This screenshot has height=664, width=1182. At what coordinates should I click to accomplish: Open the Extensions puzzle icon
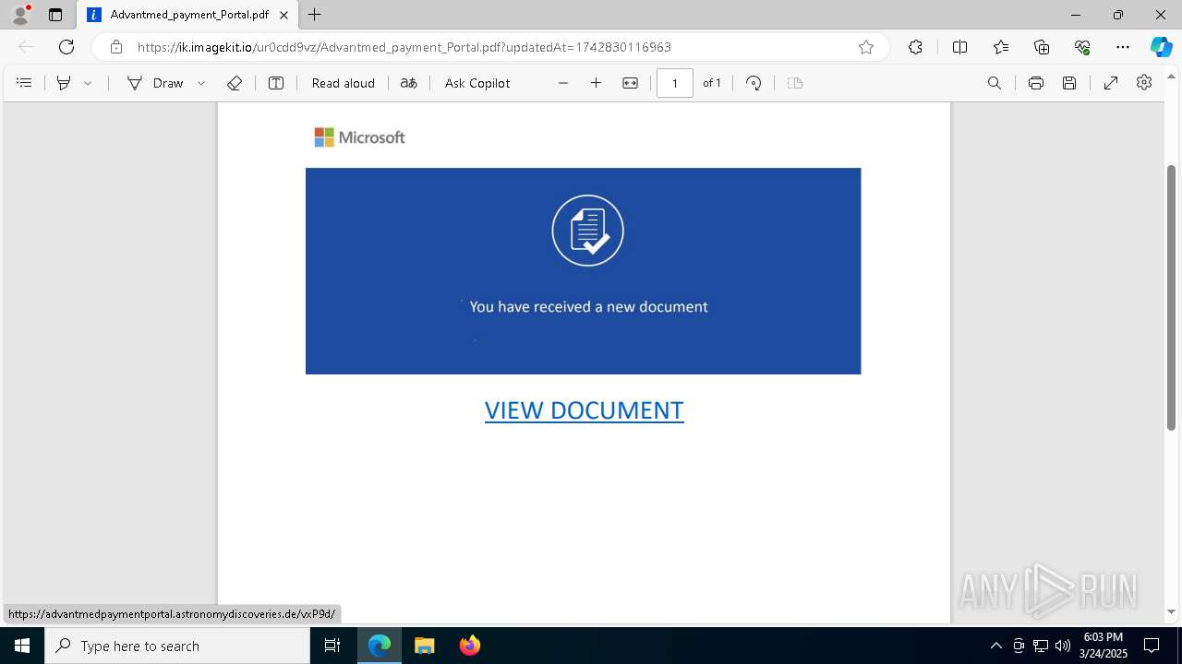[915, 47]
